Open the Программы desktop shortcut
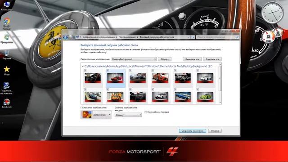 click(7, 39)
